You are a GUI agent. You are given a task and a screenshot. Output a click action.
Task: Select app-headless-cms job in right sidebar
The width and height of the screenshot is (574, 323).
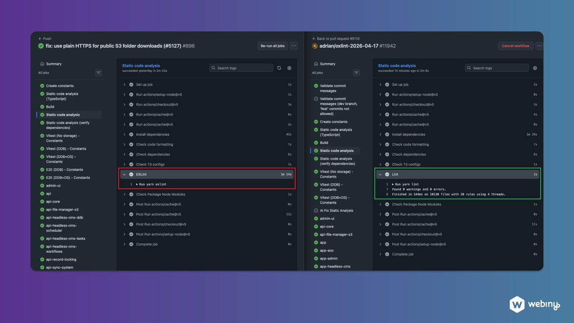click(x=335, y=266)
